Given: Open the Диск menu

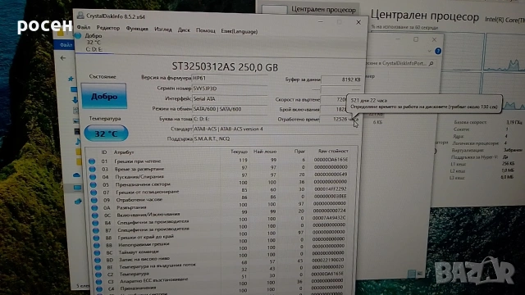Looking at the screenshot, I should tap(184, 29).
